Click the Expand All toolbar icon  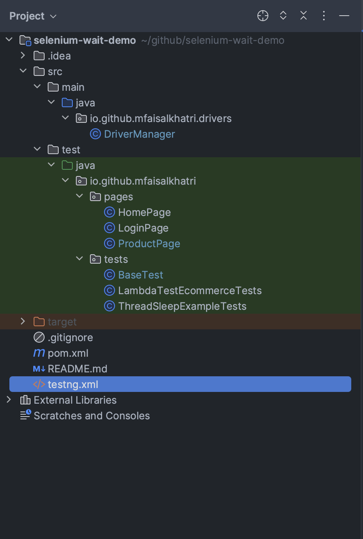[x=283, y=16]
